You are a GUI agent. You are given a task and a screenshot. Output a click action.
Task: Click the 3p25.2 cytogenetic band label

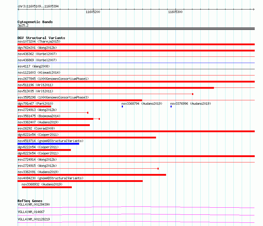pyautogui.click(x=23, y=25)
